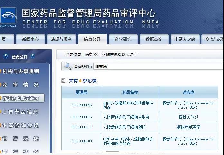Viewport: 224px width, 155px height.
Task: Open the 科学研究 tab
Action: coord(123,39)
